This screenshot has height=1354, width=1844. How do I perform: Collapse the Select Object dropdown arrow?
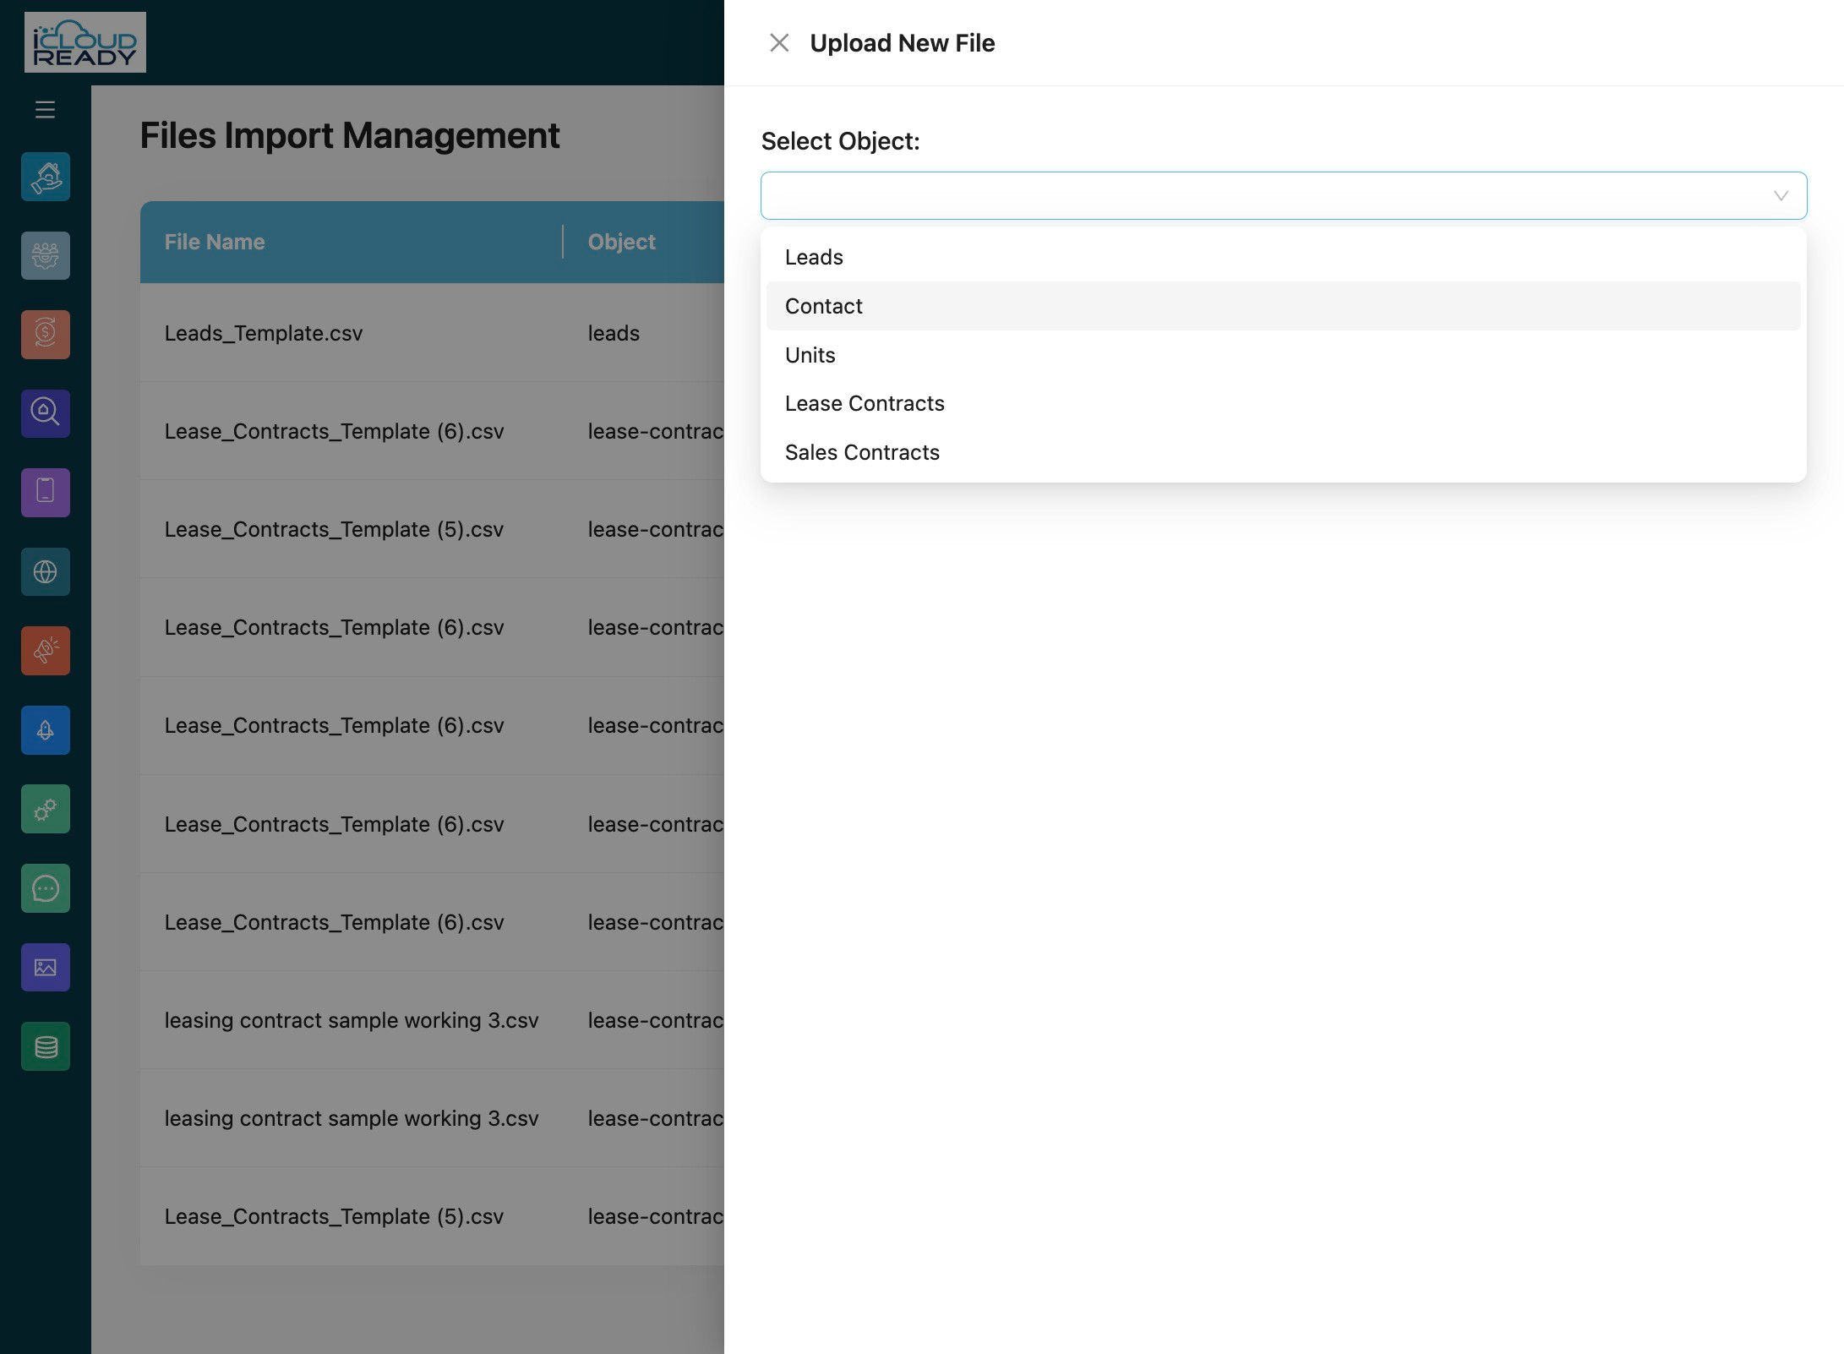coord(1781,196)
